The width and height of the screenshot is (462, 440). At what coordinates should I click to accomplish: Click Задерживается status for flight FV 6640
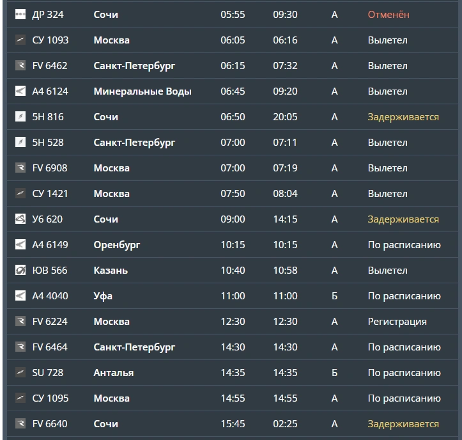coord(403,424)
